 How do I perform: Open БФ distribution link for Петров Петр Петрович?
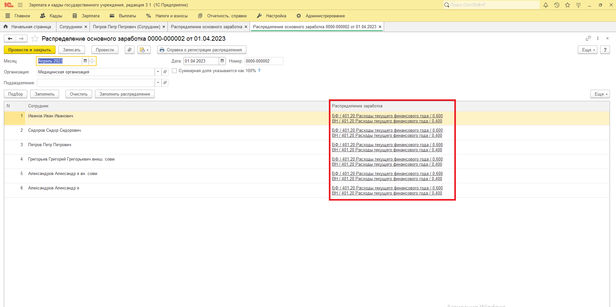[387, 145]
